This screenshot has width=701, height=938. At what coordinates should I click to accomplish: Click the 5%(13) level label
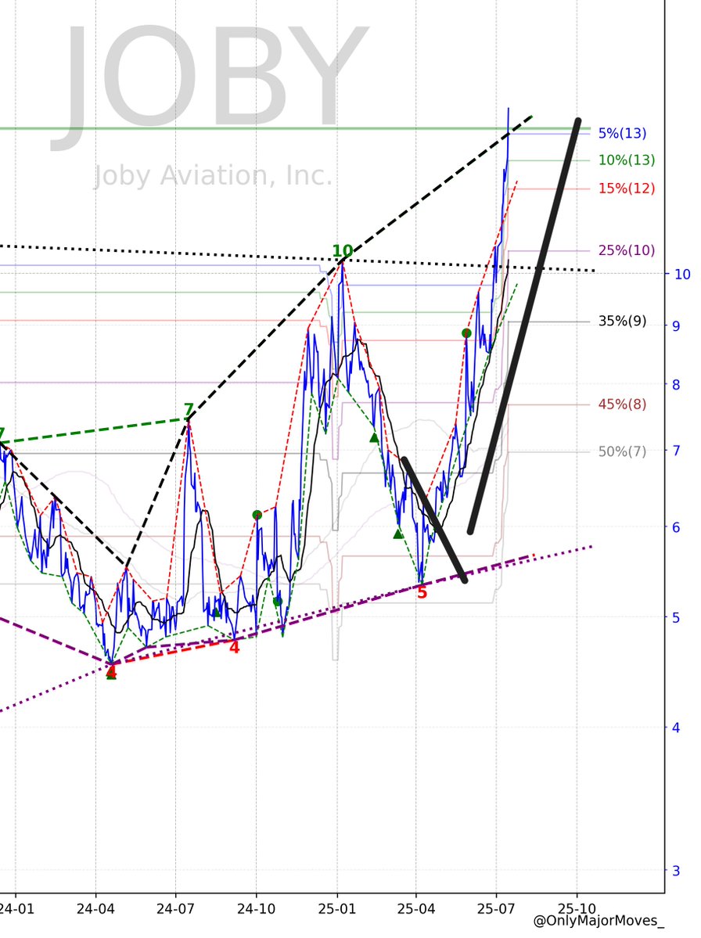coord(622,133)
